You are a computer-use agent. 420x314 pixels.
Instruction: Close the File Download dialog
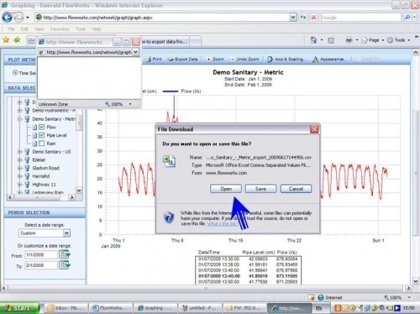[x=314, y=129]
